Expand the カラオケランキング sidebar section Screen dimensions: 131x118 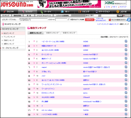13,29
